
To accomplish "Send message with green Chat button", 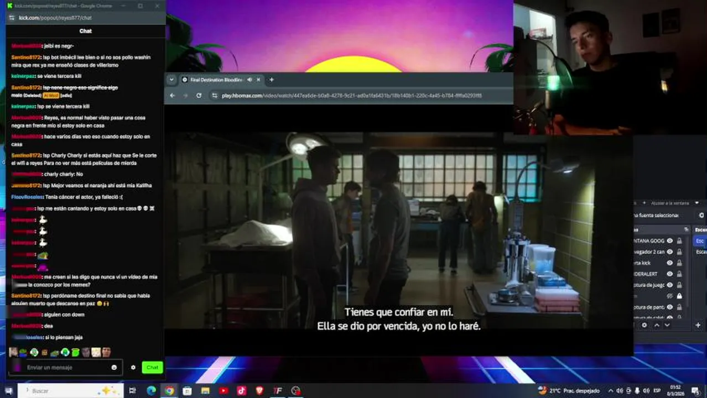I will [x=152, y=368].
